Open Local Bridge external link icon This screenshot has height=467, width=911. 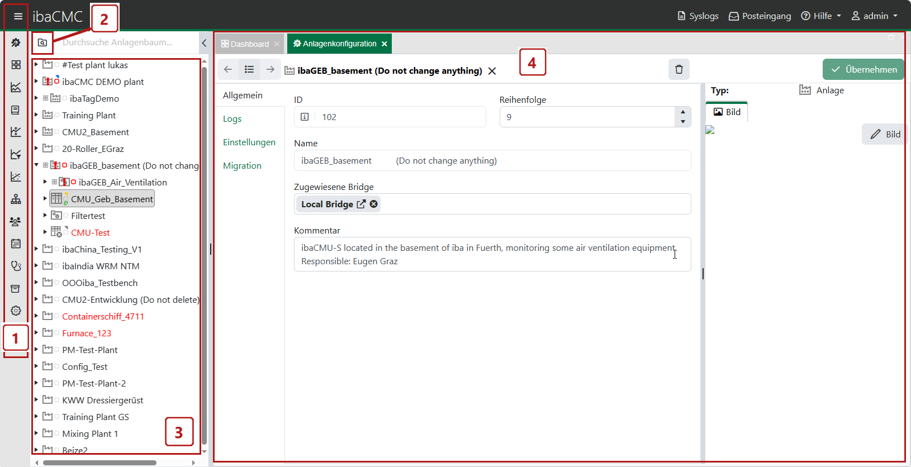coord(361,204)
